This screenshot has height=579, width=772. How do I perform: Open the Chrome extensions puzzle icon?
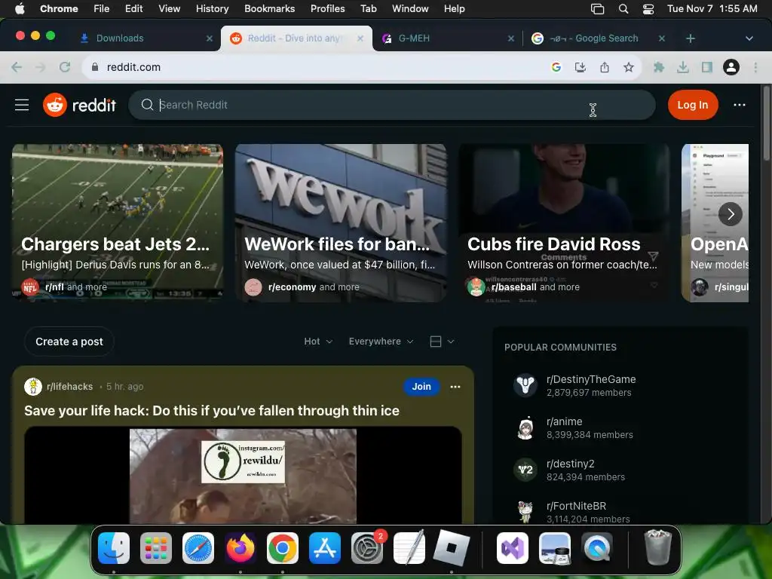(x=659, y=67)
